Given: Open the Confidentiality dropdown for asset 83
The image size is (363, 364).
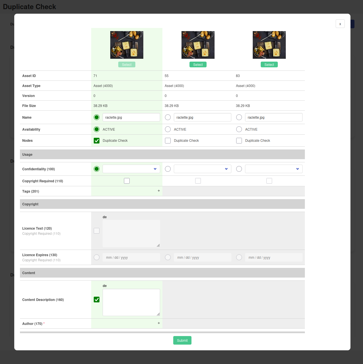Looking at the screenshot, I should click(x=274, y=169).
